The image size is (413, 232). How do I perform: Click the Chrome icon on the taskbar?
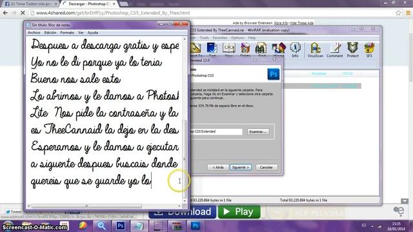tap(83, 226)
